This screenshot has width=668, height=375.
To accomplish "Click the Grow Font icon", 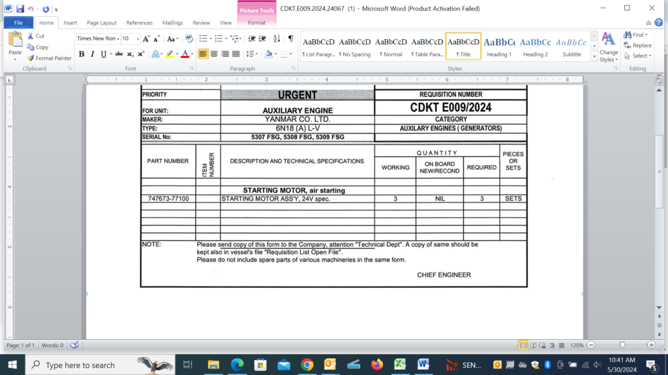I will (147, 39).
